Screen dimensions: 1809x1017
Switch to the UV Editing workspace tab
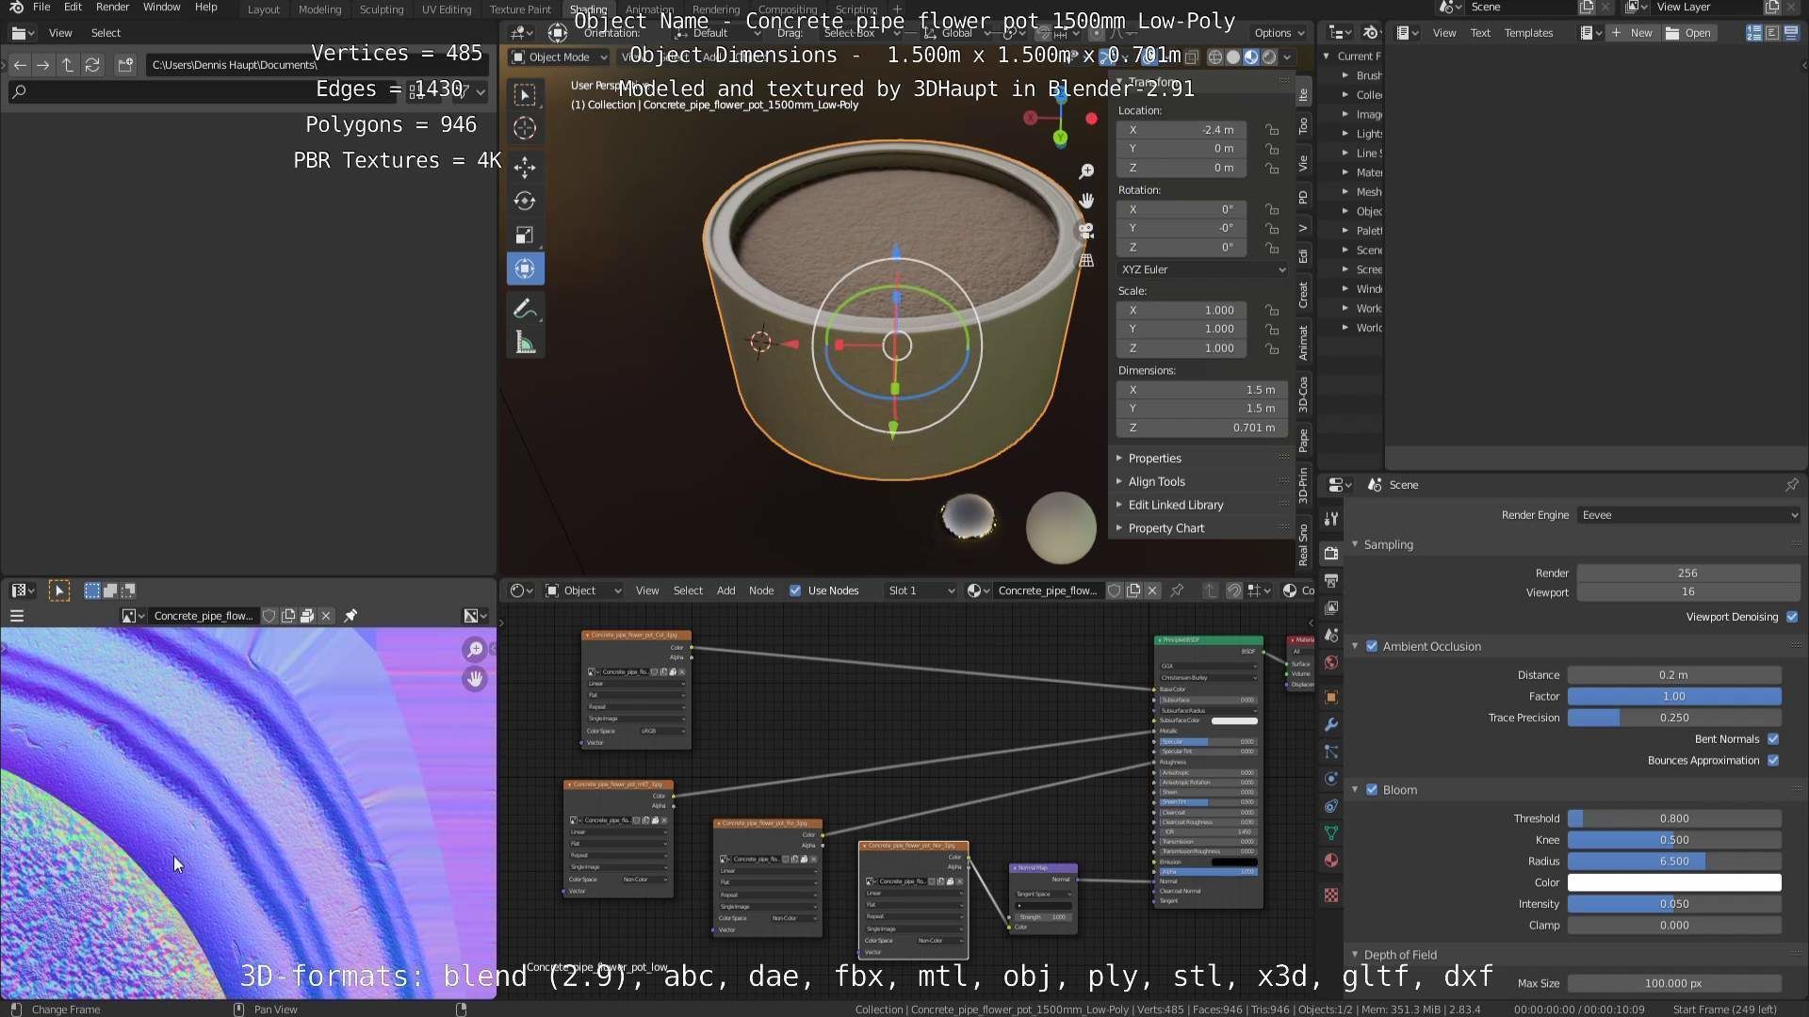point(446,9)
